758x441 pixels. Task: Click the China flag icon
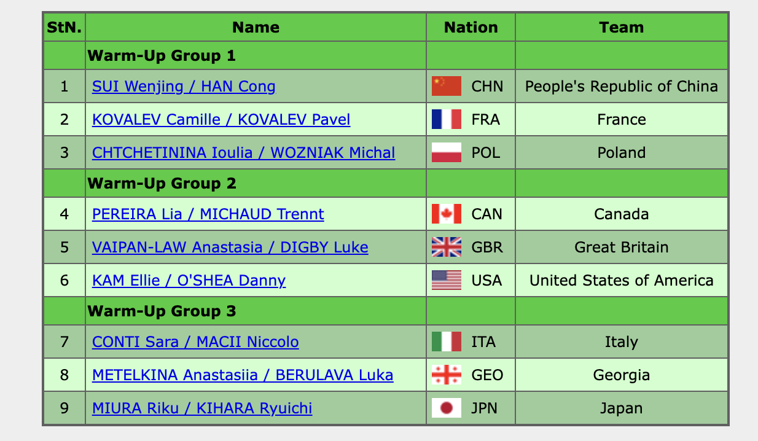coord(447,87)
